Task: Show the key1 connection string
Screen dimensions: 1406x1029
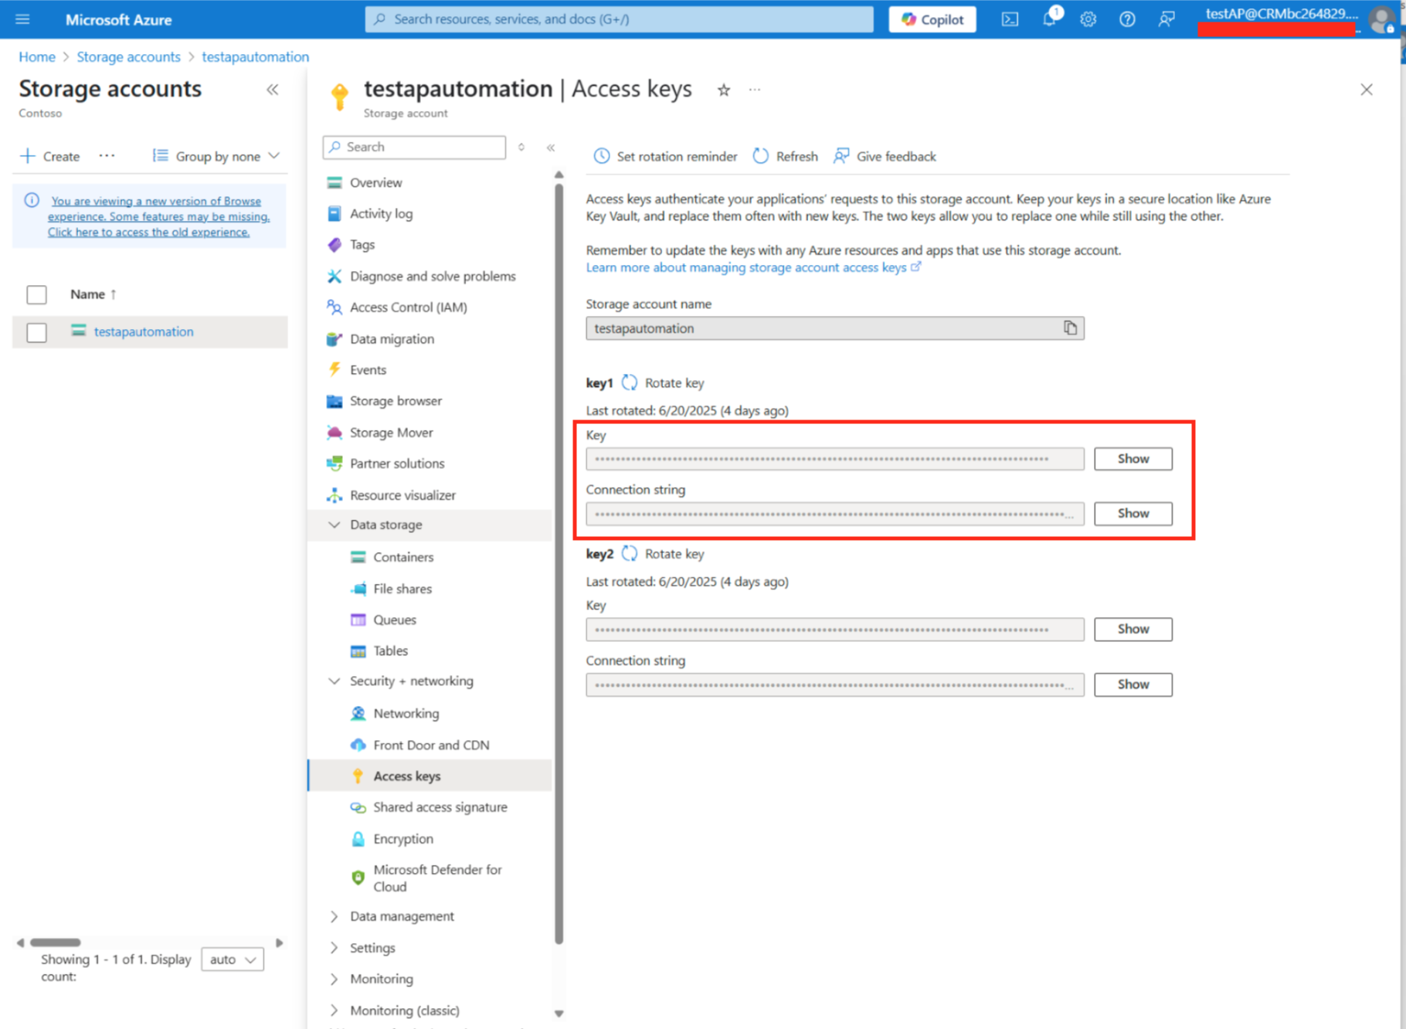Action: click(1133, 514)
